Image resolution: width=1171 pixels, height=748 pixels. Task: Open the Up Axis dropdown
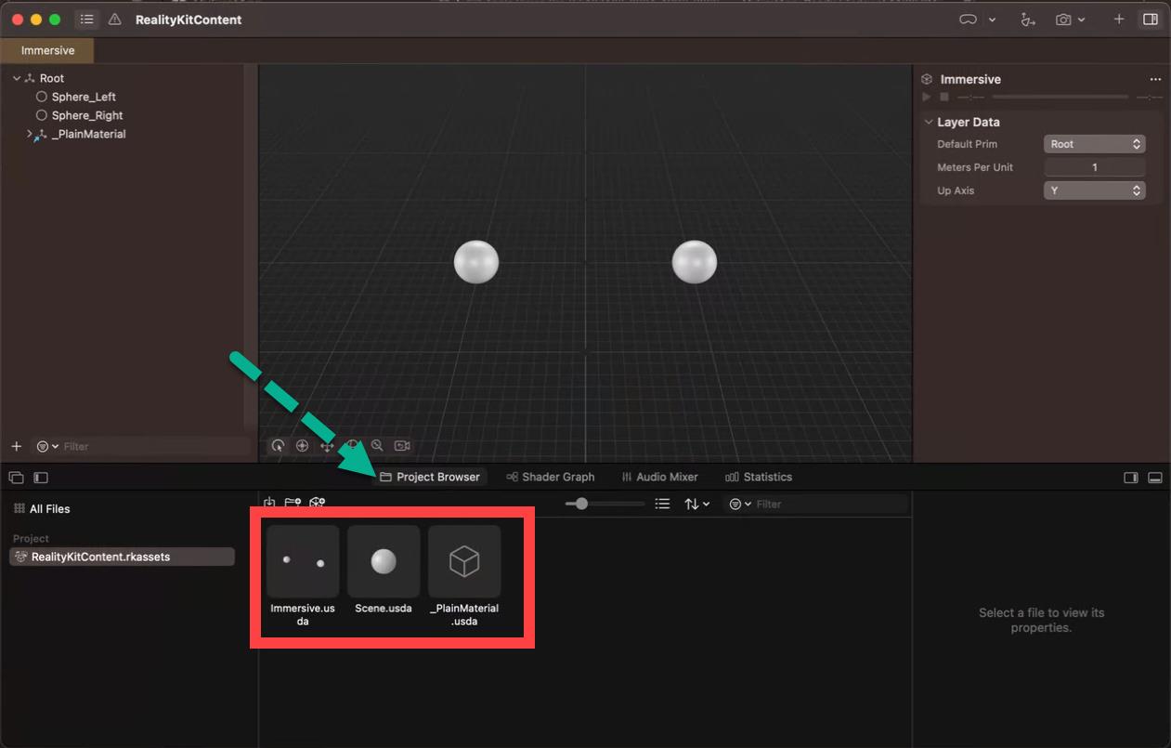point(1095,190)
